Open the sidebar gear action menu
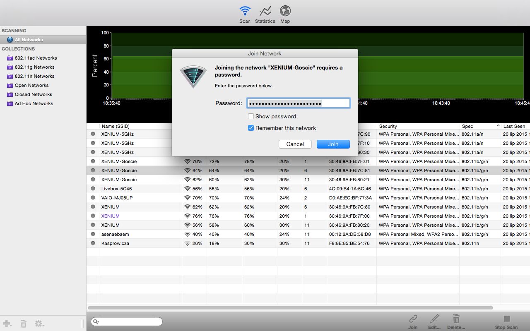This screenshot has width=530, height=331. tap(40, 324)
